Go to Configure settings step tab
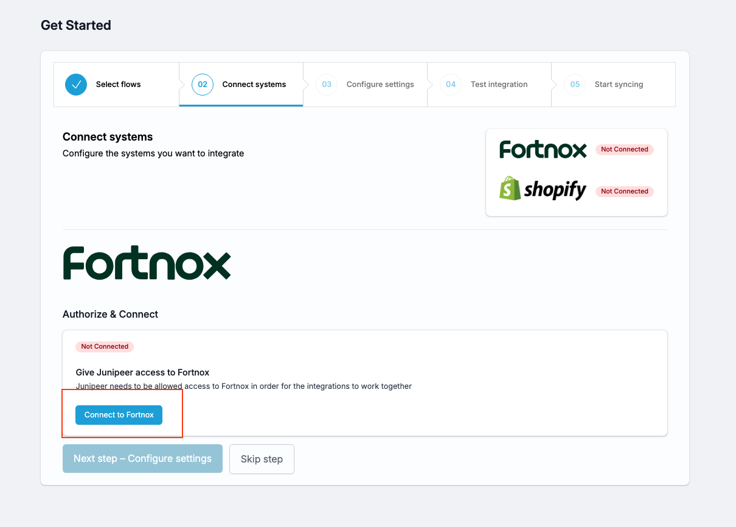This screenshot has height=527, width=736. click(365, 85)
